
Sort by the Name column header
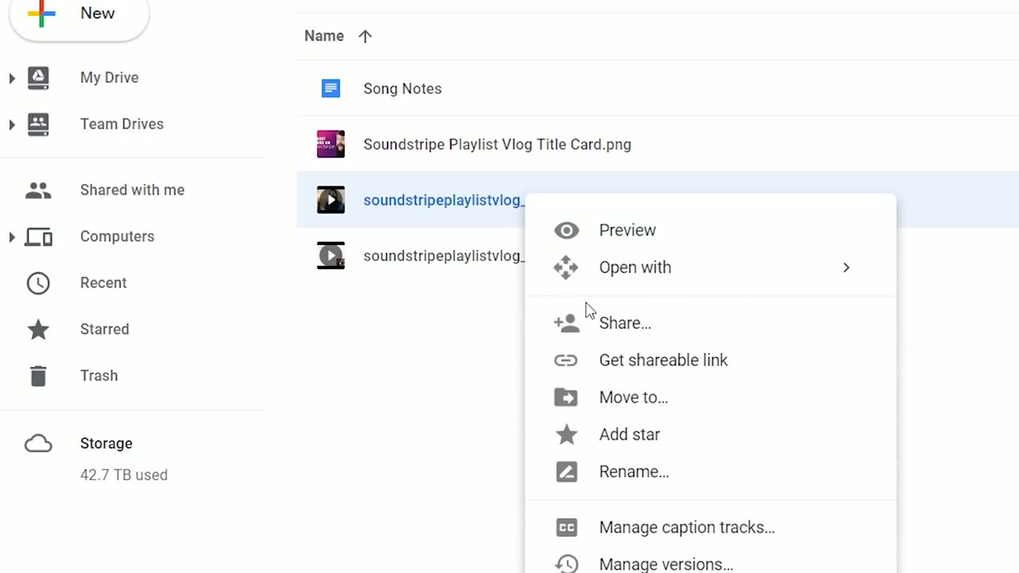[324, 36]
